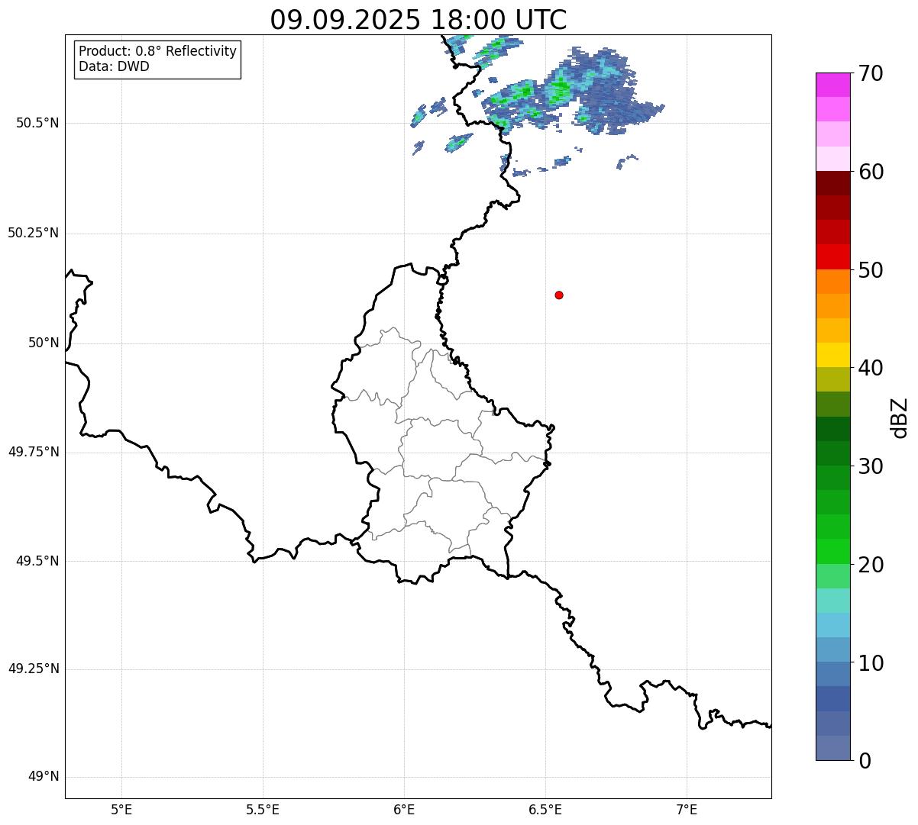Click the 49.75°N latitude label

point(34,452)
